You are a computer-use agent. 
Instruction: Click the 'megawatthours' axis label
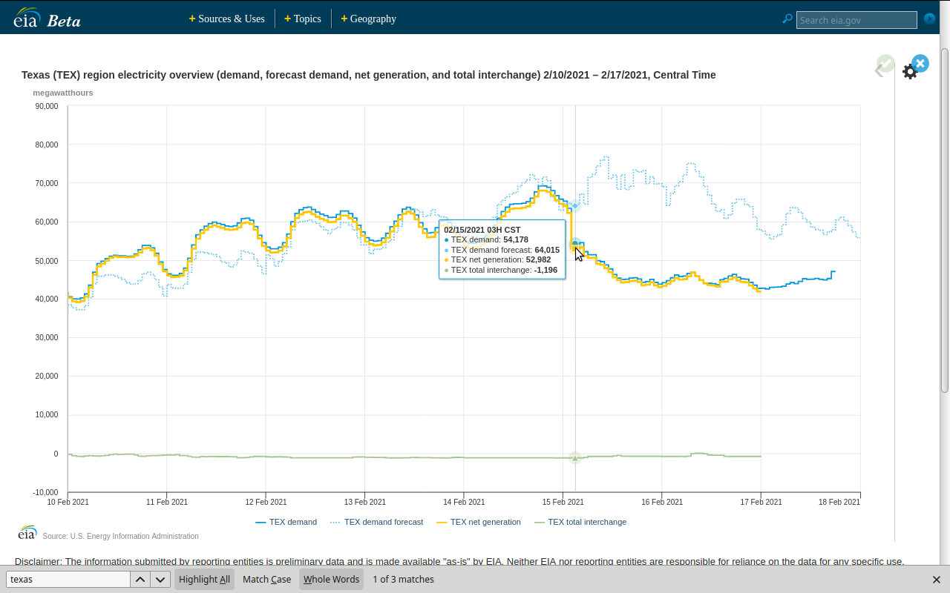[63, 93]
